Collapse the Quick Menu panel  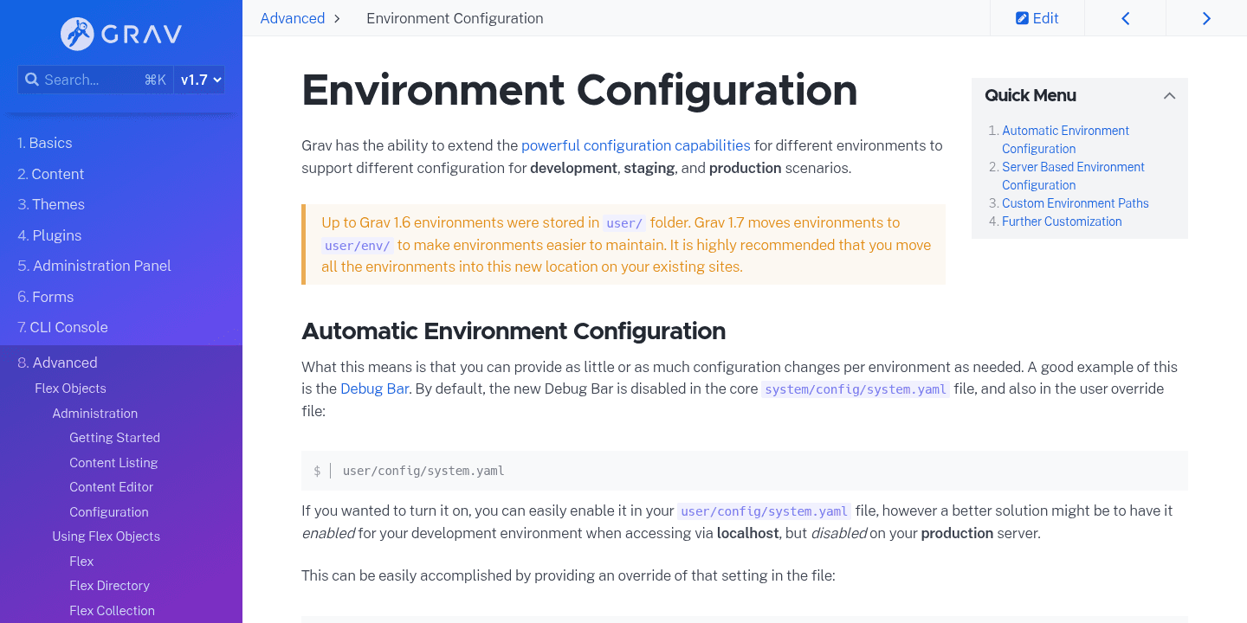(1169, 95)
